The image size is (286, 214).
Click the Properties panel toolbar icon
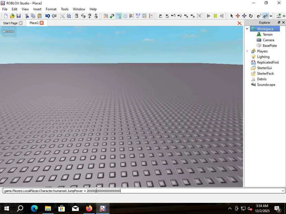pos(125,16)
